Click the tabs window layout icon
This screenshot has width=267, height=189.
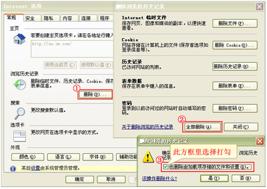point(19,136)
